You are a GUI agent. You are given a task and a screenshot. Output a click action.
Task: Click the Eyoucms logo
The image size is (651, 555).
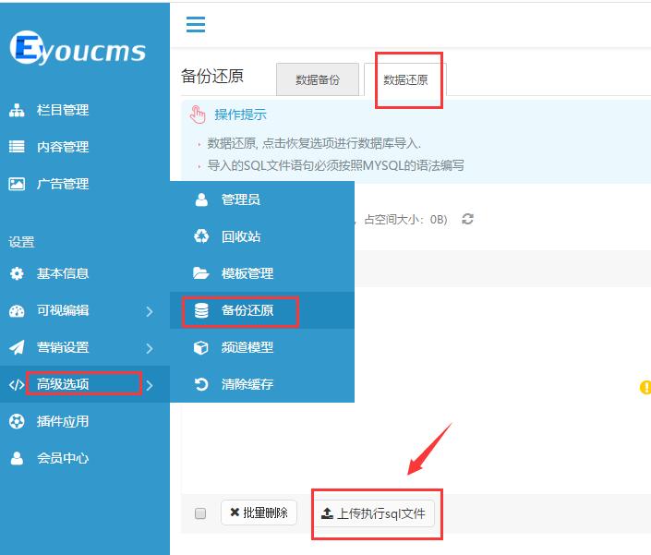(78, 48)
